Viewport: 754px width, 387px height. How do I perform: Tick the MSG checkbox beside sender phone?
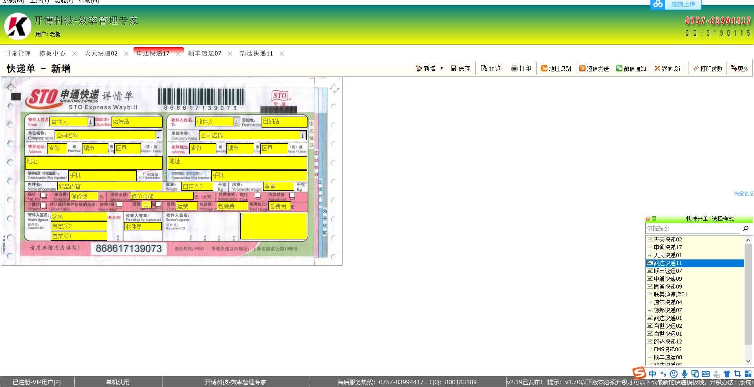tap(141, 175)
